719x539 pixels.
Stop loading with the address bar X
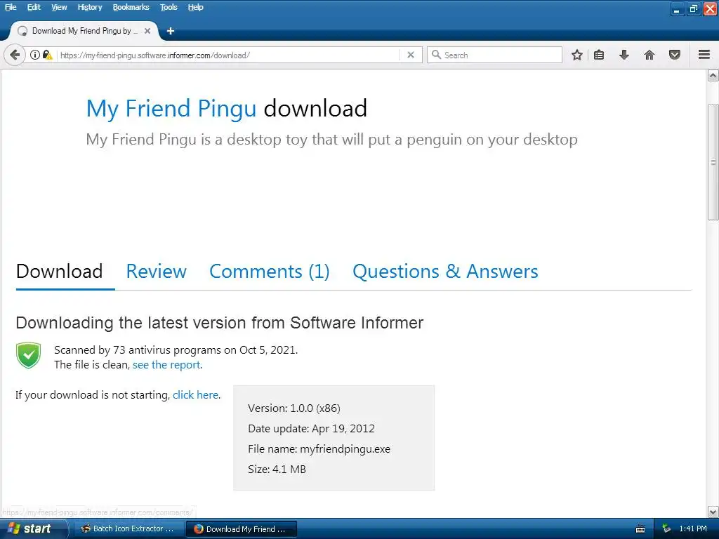(x=411, y=55)
